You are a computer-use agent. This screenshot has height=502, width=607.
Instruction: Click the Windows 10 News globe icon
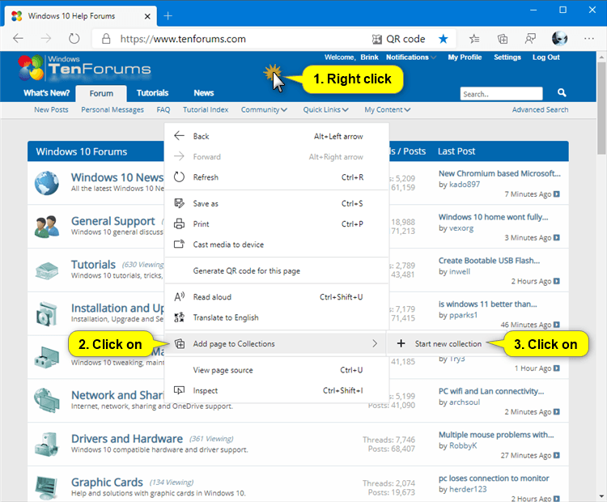[x=46, y=183]
